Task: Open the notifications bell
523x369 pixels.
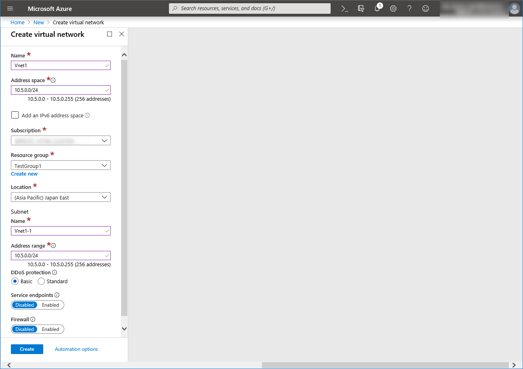Action: click(377, 8)
